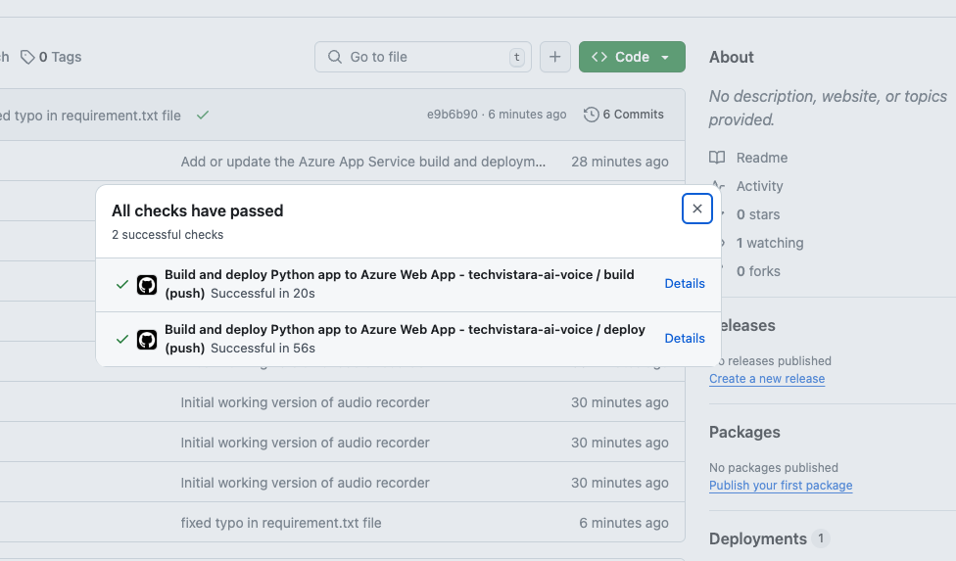Open Details for the build check
Viewport: 956px width, 561px height.
(684, 283)
